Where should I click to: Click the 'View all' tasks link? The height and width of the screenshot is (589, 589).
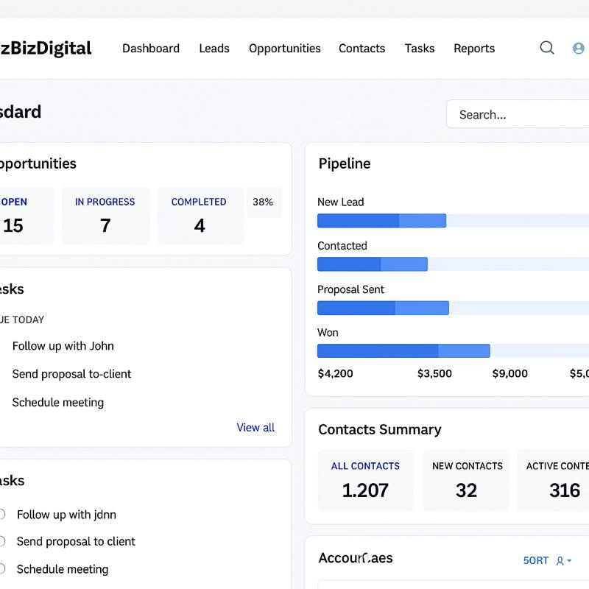255,428
